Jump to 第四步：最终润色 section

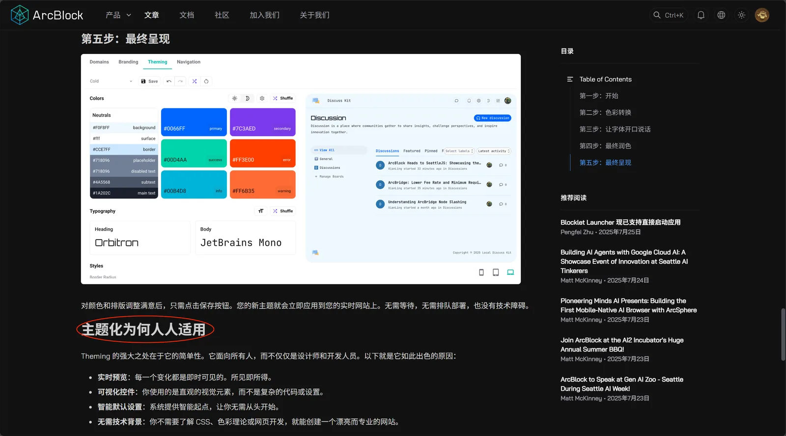pos(605,146)
